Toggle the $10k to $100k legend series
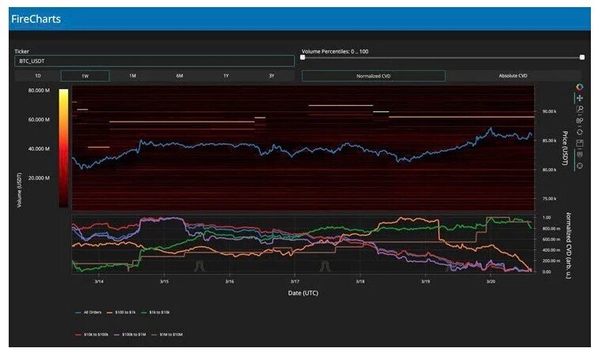This screenshot has height=352, width=598. pos(92,335)
